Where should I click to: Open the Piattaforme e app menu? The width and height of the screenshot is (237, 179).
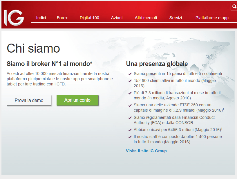(212, 18)
